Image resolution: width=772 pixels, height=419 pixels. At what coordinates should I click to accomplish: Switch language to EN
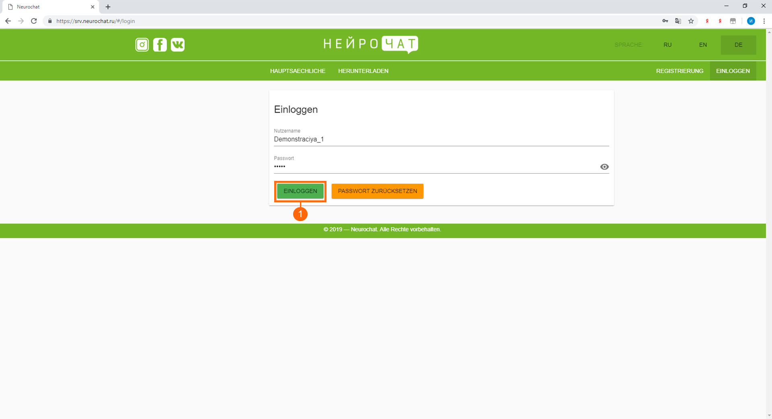[703, 45]
